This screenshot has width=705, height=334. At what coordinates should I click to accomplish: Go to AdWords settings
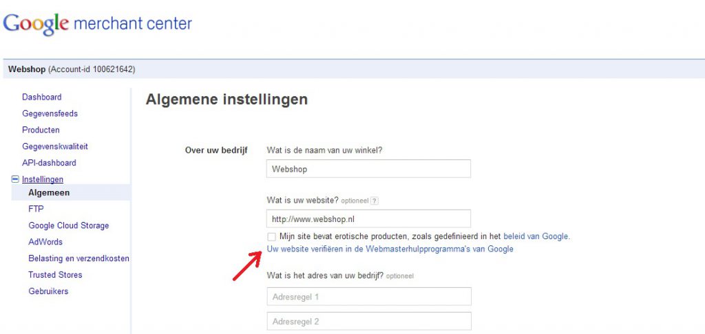point(45,242)
